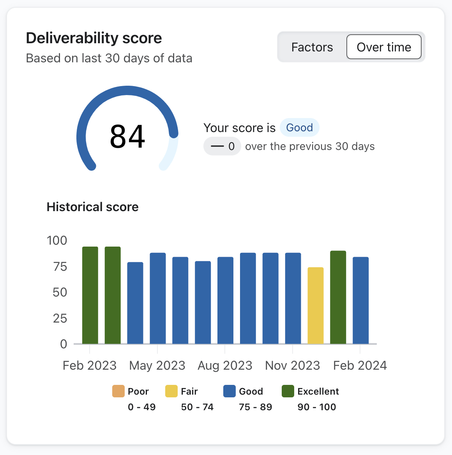Click the score change indicator showing 0
452x455 pixels.
222,146
